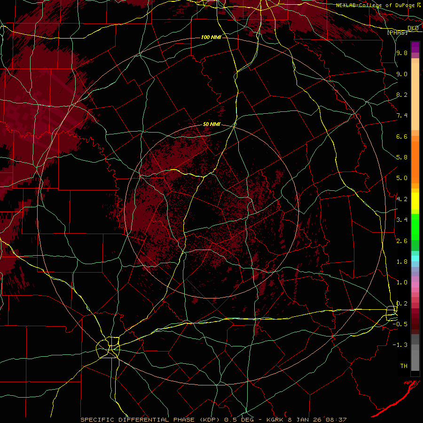This screenshot has width=423, height=423.
Task: Click the 4.2 scale value
Action: point(402,199)
